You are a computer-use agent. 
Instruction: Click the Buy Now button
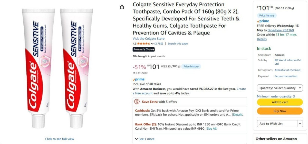click(280, 111)
